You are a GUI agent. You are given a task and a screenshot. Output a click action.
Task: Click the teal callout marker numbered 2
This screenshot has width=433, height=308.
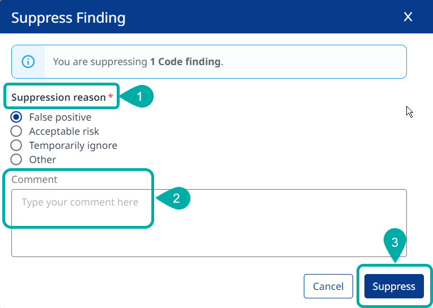coord(176,198)
